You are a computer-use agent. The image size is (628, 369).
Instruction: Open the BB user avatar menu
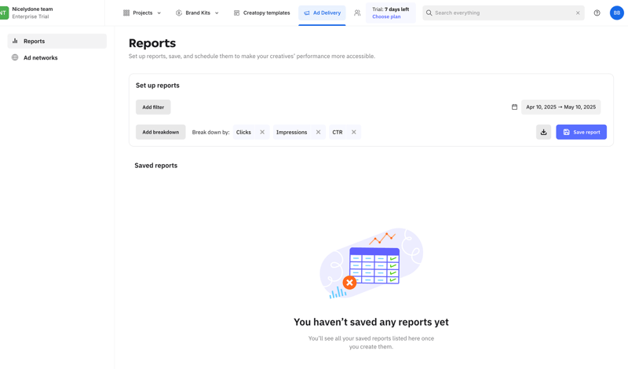[x=616, y=13]
